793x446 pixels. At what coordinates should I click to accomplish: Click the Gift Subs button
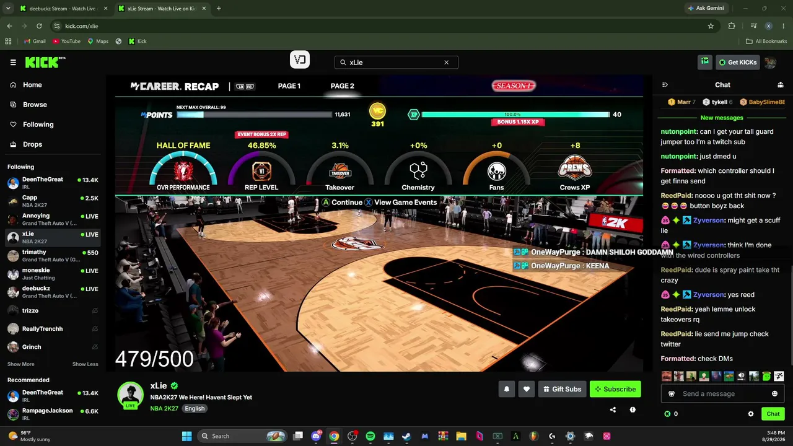click(x=562, y=389)
